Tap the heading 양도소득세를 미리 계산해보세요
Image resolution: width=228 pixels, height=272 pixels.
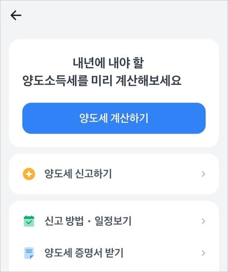tap(102, 81)
